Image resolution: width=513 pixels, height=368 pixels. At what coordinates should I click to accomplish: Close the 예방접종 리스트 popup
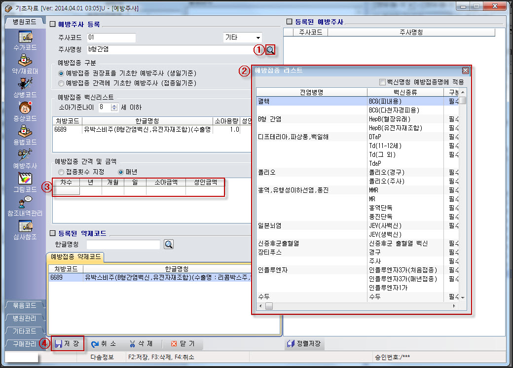pos(465,71)
